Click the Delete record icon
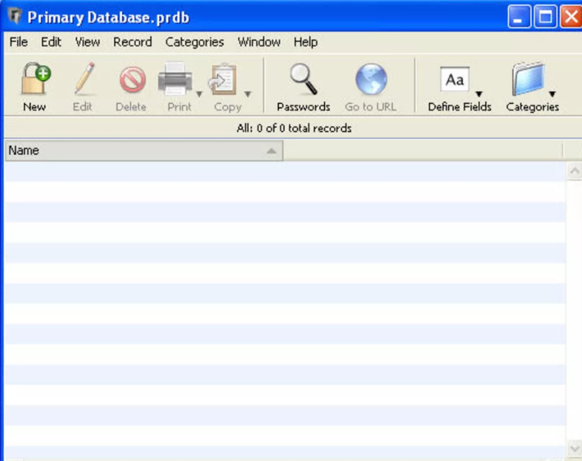This screenshot has height=461, width=582. click(x=132, y=80)
